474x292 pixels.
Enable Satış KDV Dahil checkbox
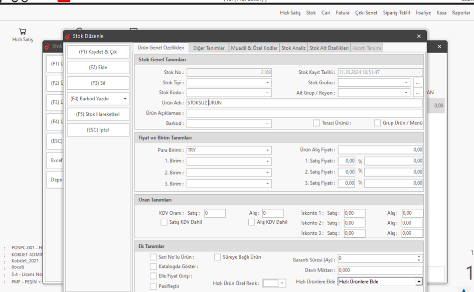[x=164, y=222]
